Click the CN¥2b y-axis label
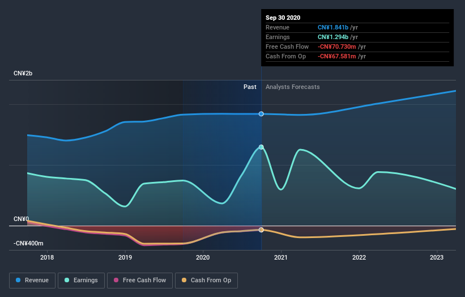This screenshot has height=297, width=465. point(23,73)
